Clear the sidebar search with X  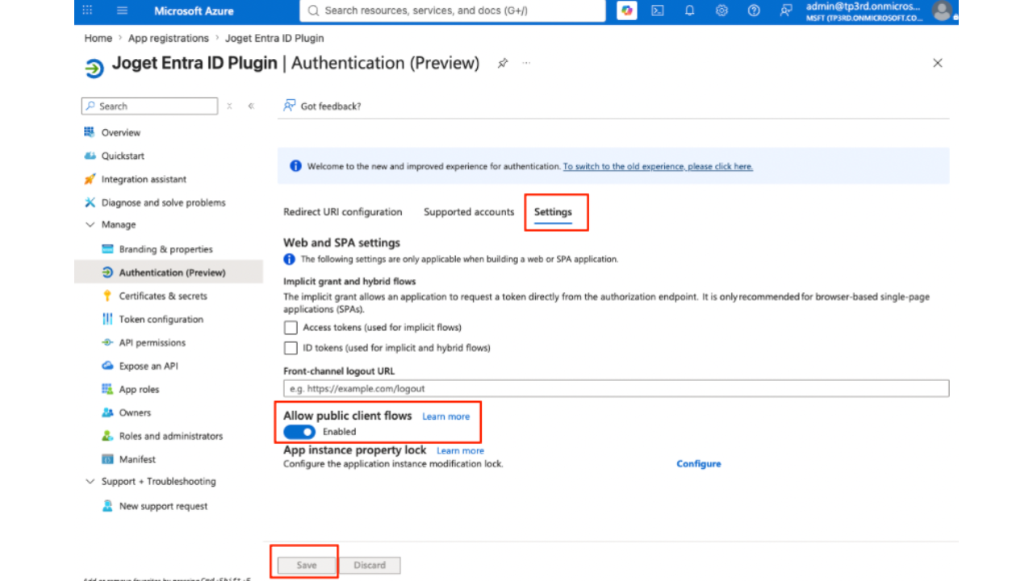[x=229, y=106]
